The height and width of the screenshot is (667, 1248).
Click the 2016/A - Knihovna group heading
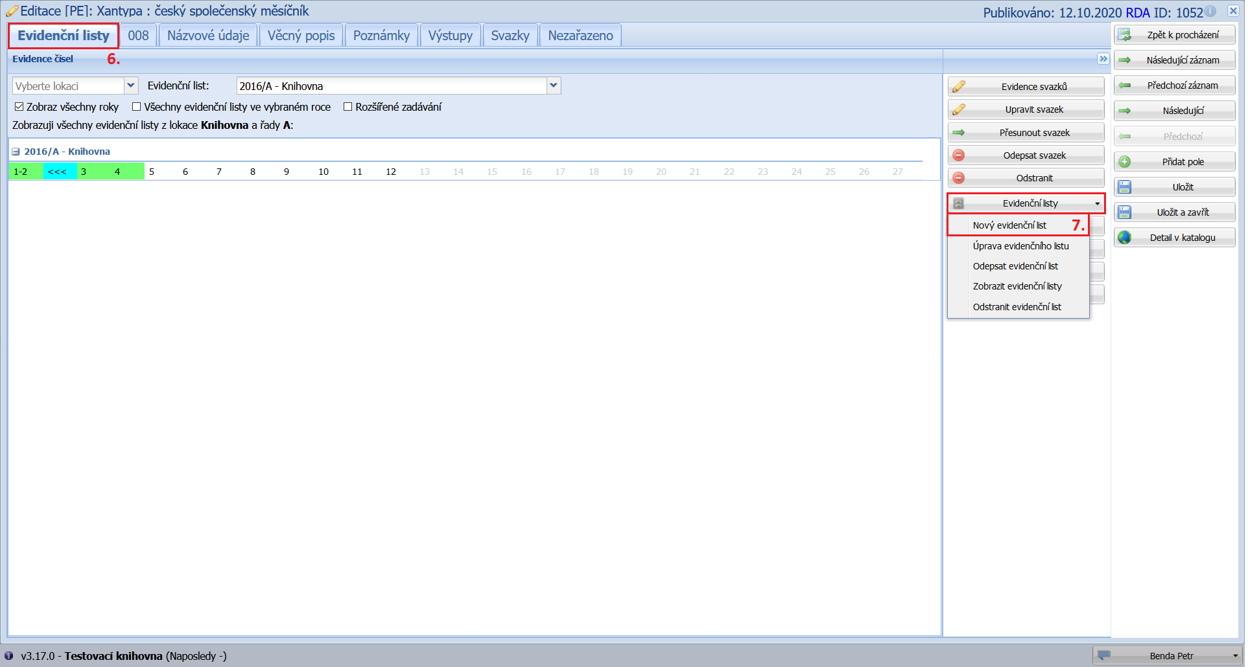pos(67,152)
